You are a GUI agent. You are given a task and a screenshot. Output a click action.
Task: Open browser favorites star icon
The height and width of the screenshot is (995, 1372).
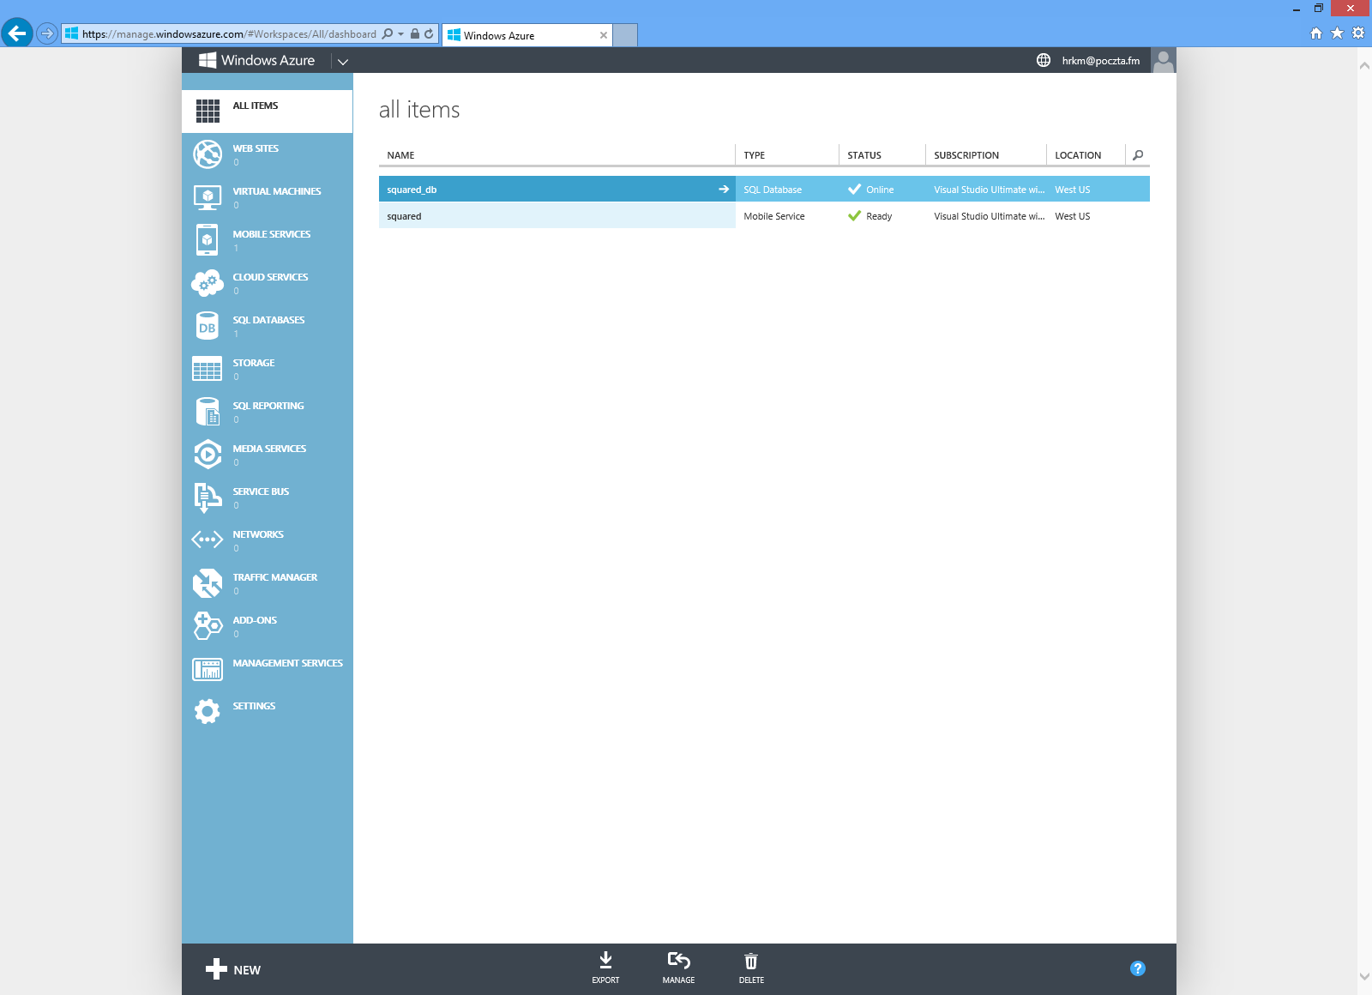(x=1337, y=33)
